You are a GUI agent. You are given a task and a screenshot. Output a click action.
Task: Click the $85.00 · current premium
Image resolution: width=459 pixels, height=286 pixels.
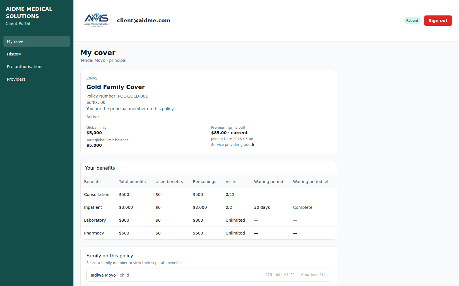pyautogui.click(x=229, y=133)
